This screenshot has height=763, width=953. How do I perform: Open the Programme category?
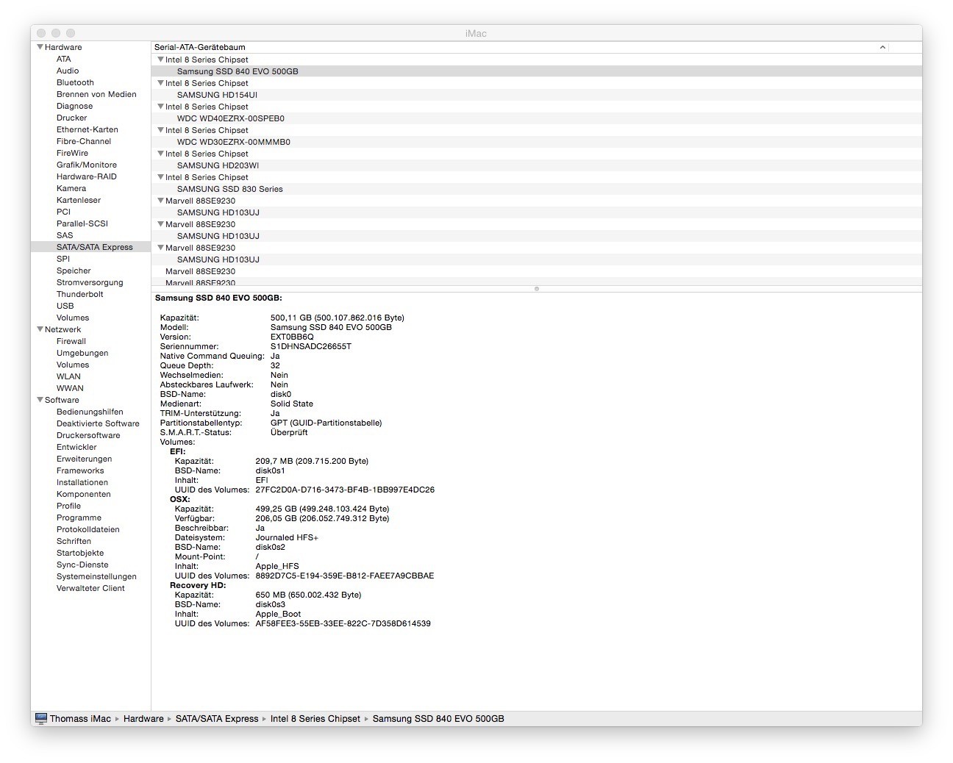79,517
